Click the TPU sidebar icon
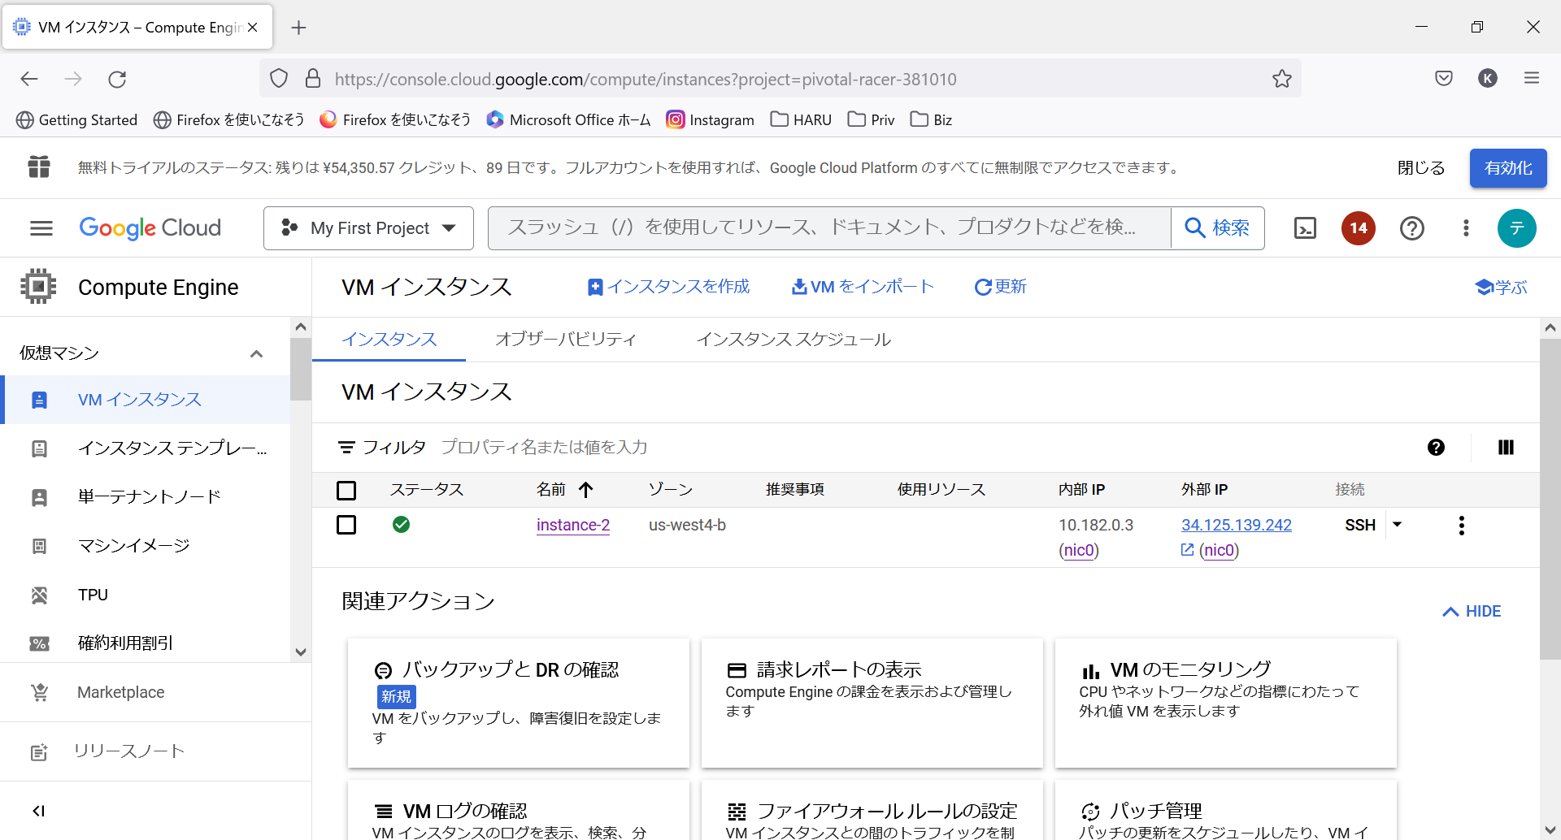1561x840 pixels. point(39,595)
